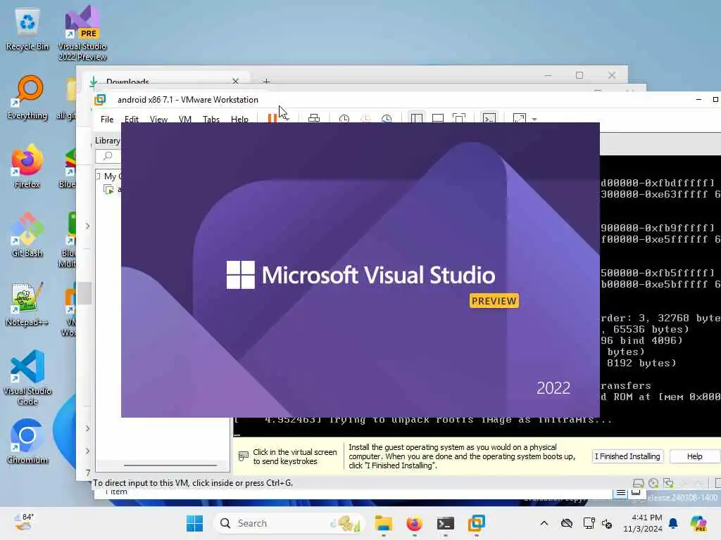Click VMware status bar network adapter icon
This screenshot has height=540, width=721.
point(669,483)
